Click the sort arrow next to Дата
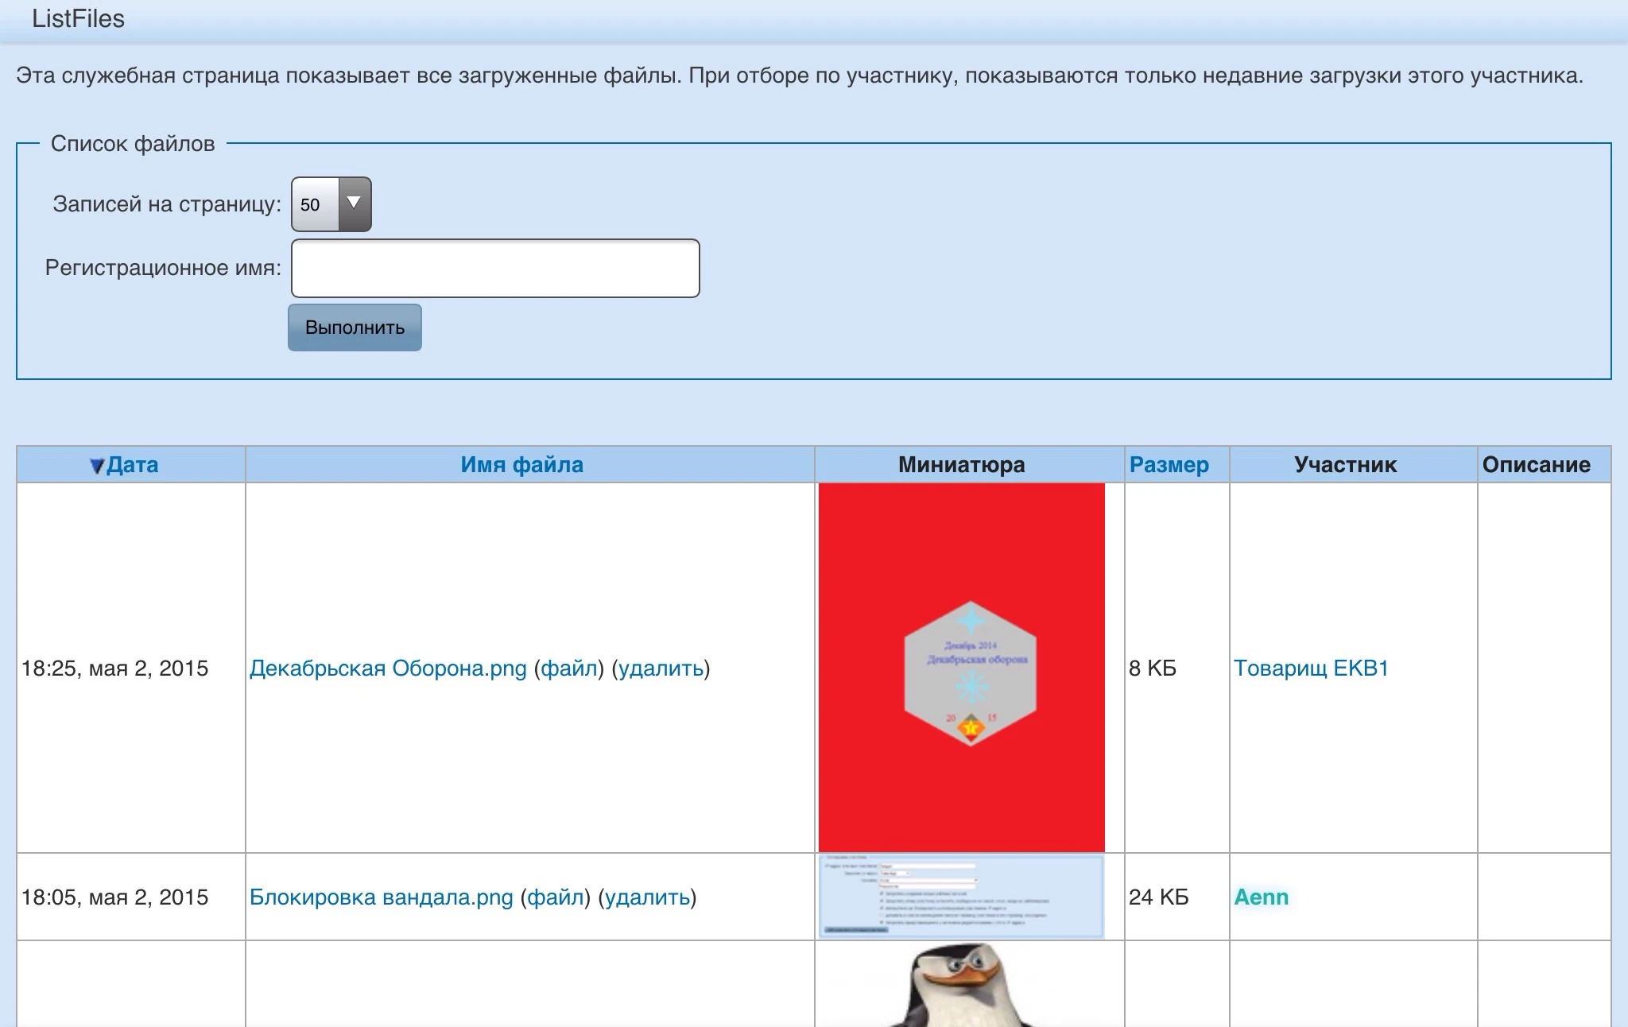The image size is (1628, 1027). (x=97, y=466)
